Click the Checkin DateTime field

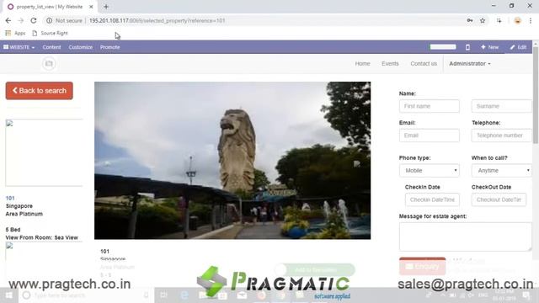pyautogui.click(x=432, y=199)
